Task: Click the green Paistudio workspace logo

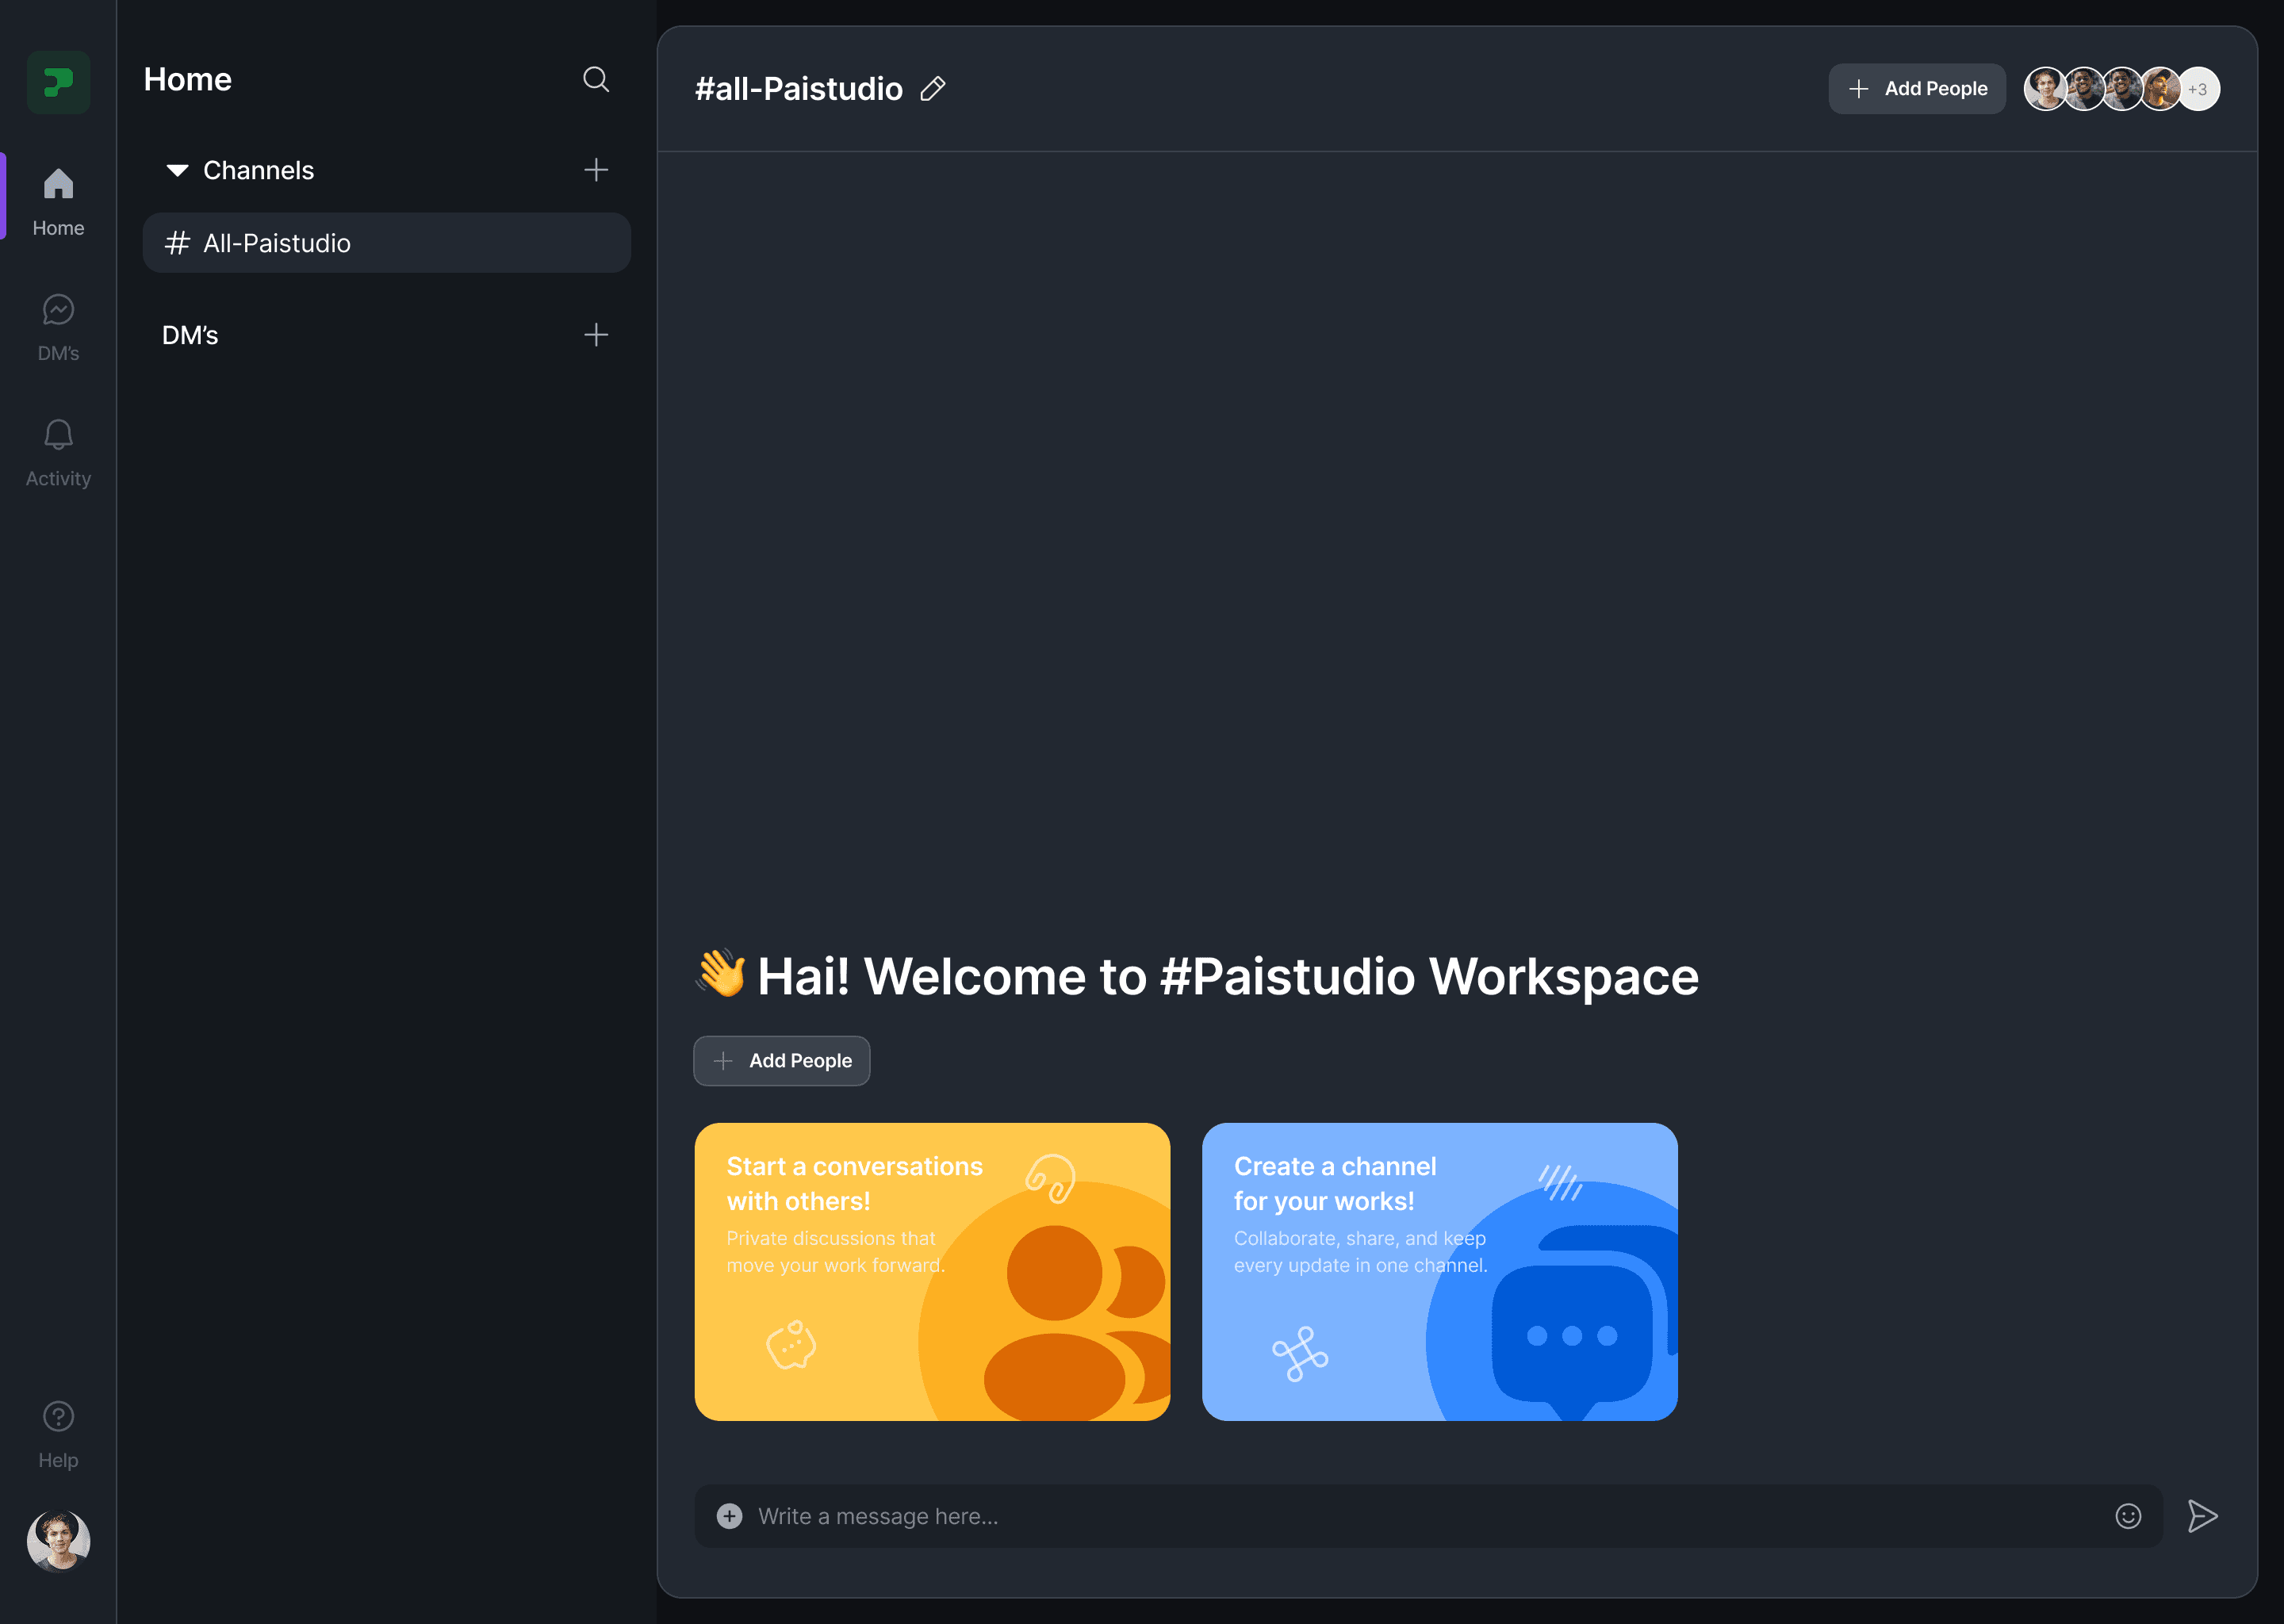Action: click(x=58, y=82)
